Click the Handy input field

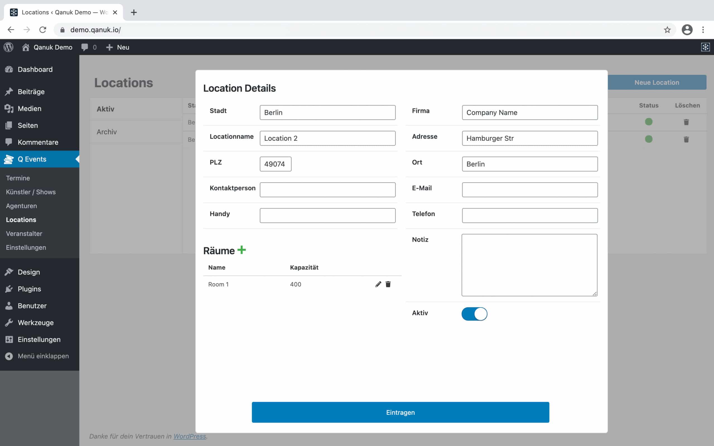pyautogui.click(x=327, y=215)
